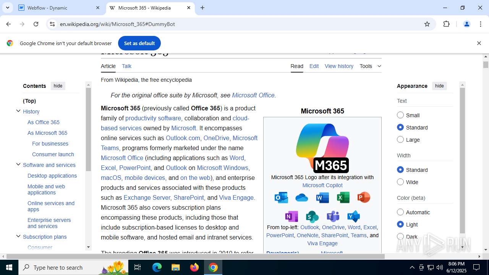Open the Microsoft Copilot caption link

pos(322,185)
